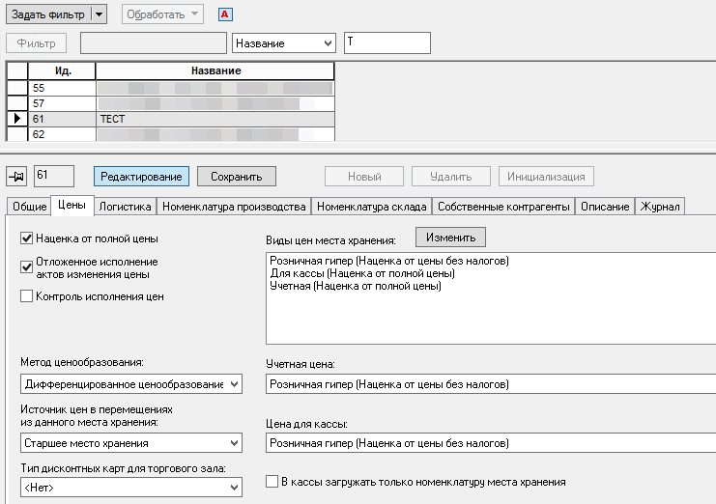Toggle 'Наценка от полной цены' checkbox
This screenshot has height=504, width=716.
coord(26,238)
